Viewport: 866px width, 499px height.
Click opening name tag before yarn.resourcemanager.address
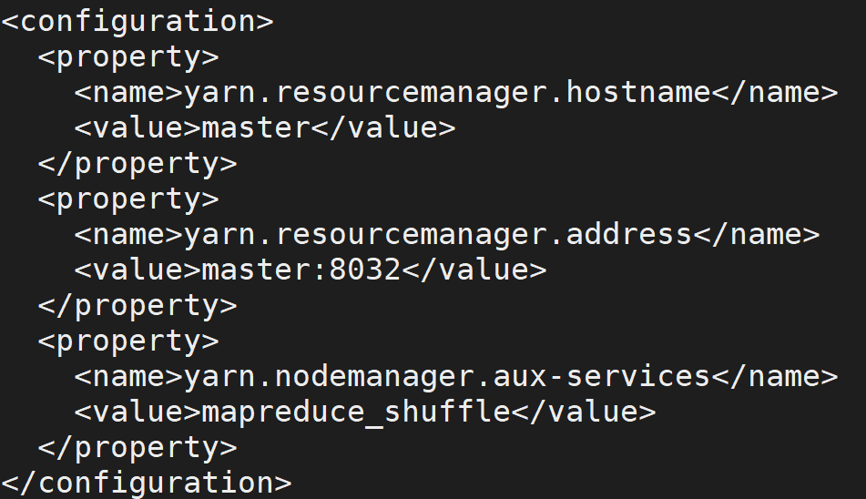click(128, 236)
